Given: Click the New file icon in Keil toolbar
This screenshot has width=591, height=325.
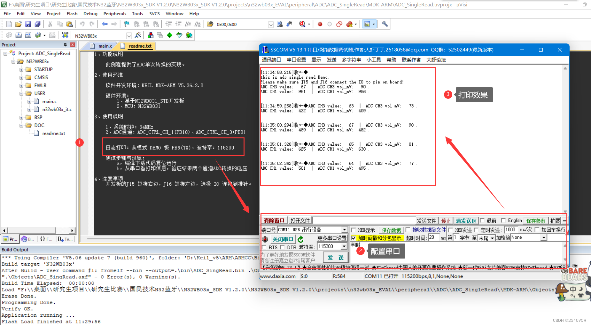Looking at the screenshot, I should [x=9, y=24].
